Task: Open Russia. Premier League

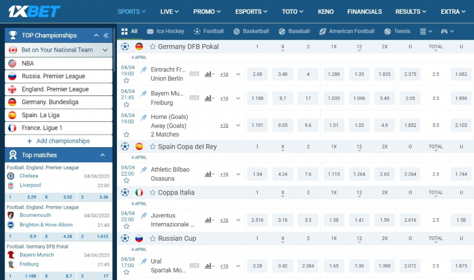Action: [59, 76]
